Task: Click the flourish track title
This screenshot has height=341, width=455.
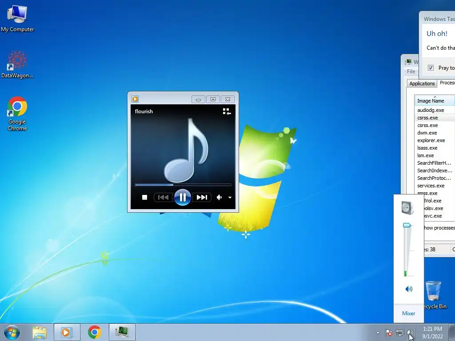Action: pyautogui.click(x=144, y=111)
